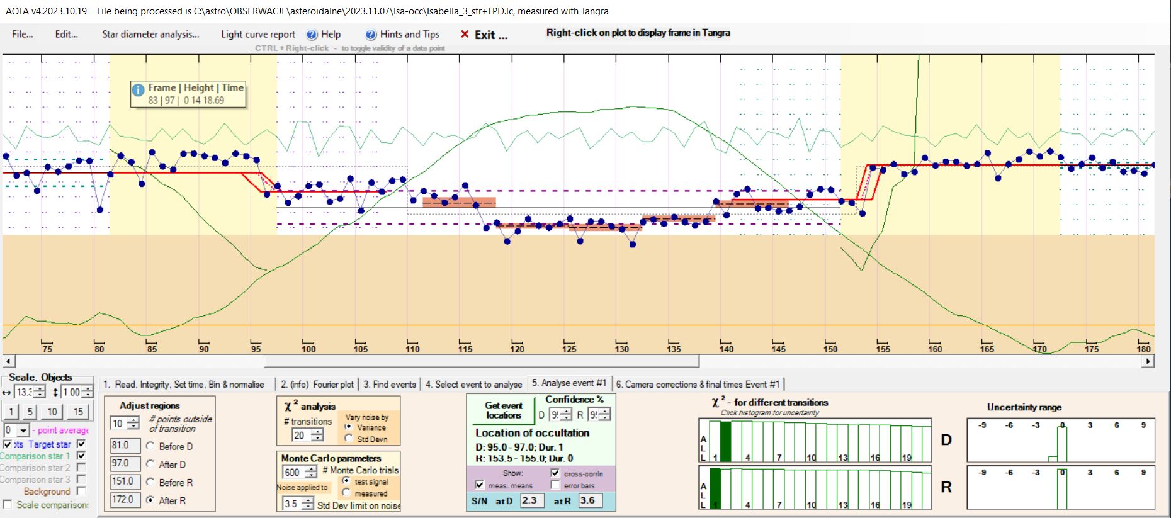Toggle the cross-corrln checkbox
Screen dimensions: 1171x518
click(x=555, y=473)
